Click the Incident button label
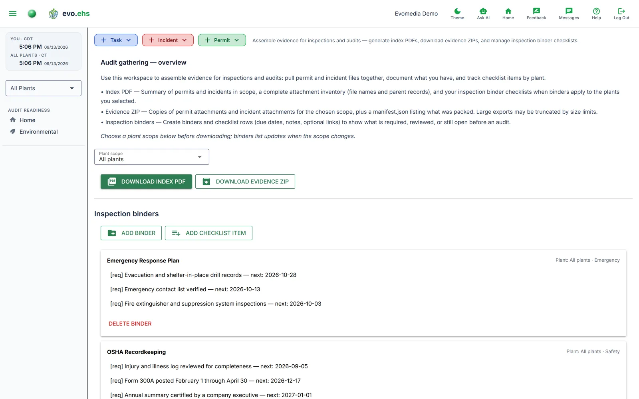The height and width of the screenshot is (399, 639). [168, 40]
